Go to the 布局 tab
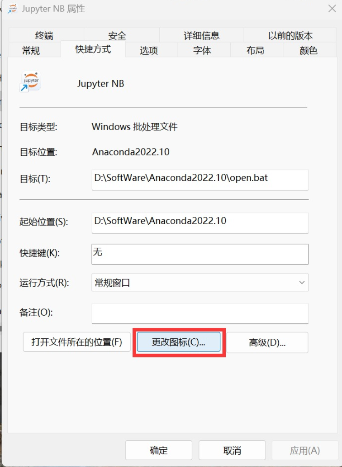342x467 pixels. (255, 50)
